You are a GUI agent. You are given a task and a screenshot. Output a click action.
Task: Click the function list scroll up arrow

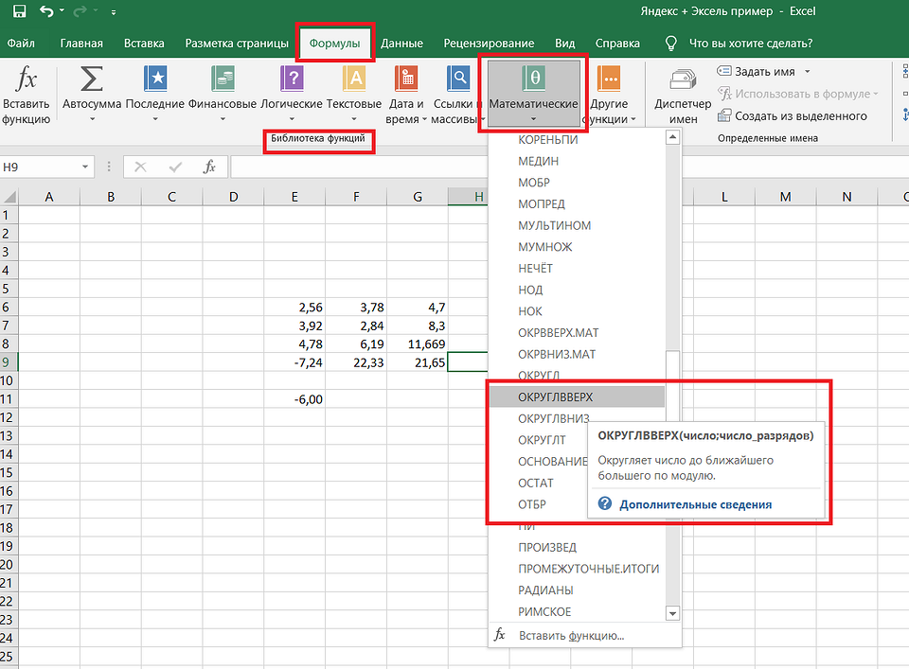click(x=672, y=137)
